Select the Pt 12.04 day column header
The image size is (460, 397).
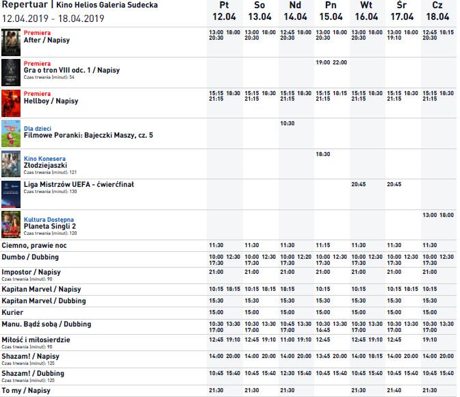click(224, 11)
